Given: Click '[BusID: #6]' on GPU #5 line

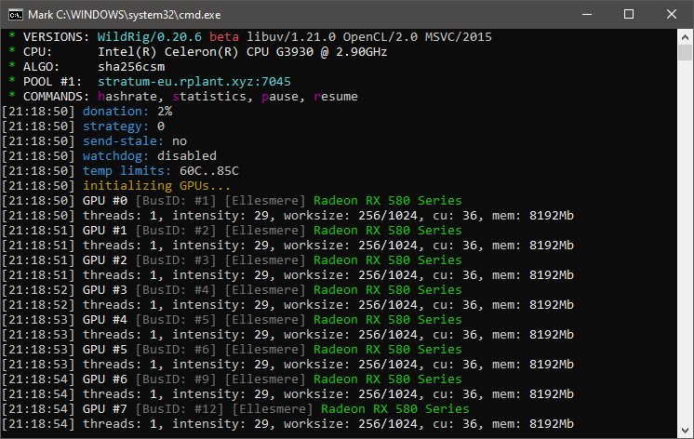Looking at the screenshot, I should [176, 350].
